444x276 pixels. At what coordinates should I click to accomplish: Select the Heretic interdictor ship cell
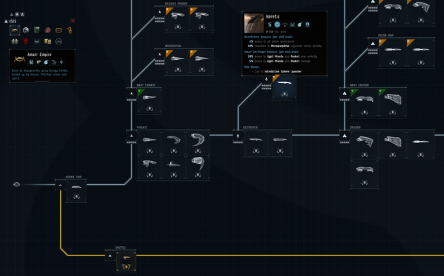(x=284, y=87)
